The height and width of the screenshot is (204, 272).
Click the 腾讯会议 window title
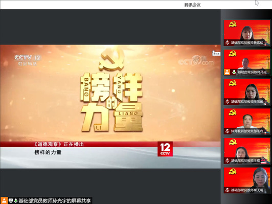point(192,5)
